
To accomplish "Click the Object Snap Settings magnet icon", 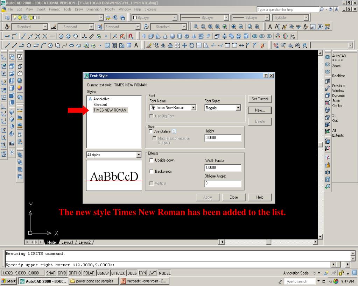I will [131, 36].
